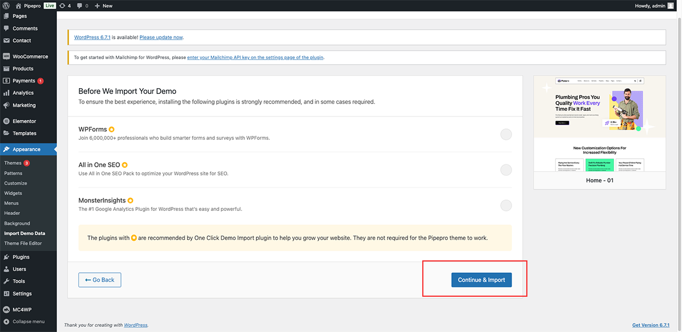682x332 pixels.
Task: Enable the All in One SEO plugin
Action: pyautogui.click(x=506, y=169)
